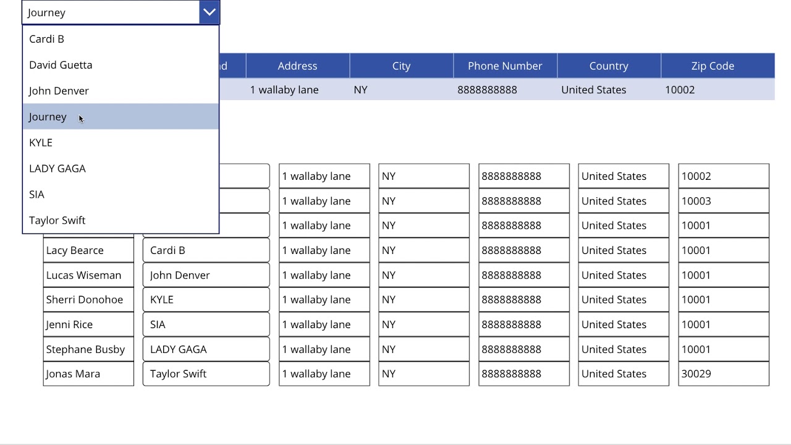The width and height of the screenshot is (791, 445).
Task: Choose Taylor Swift in the dropdown list
Action: [121, 221]
